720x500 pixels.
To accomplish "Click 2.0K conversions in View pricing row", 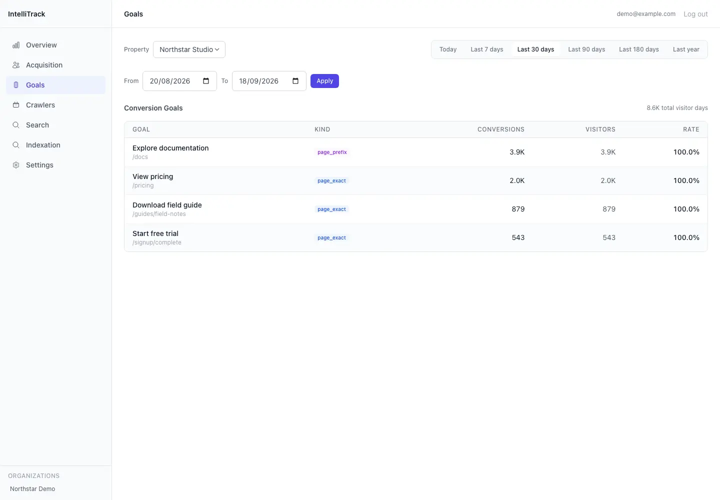I will pos(517,180).
